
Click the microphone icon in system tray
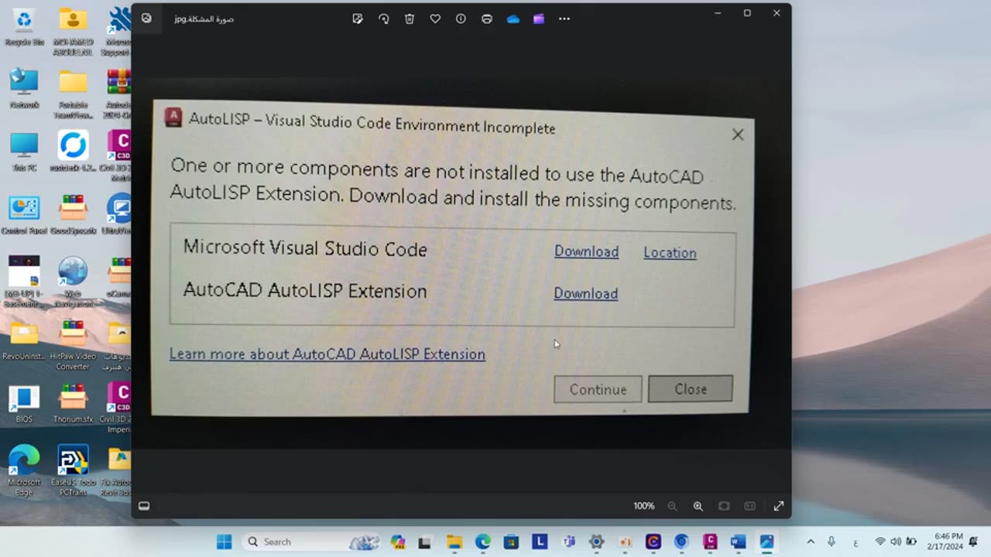(x=832, y=542)
